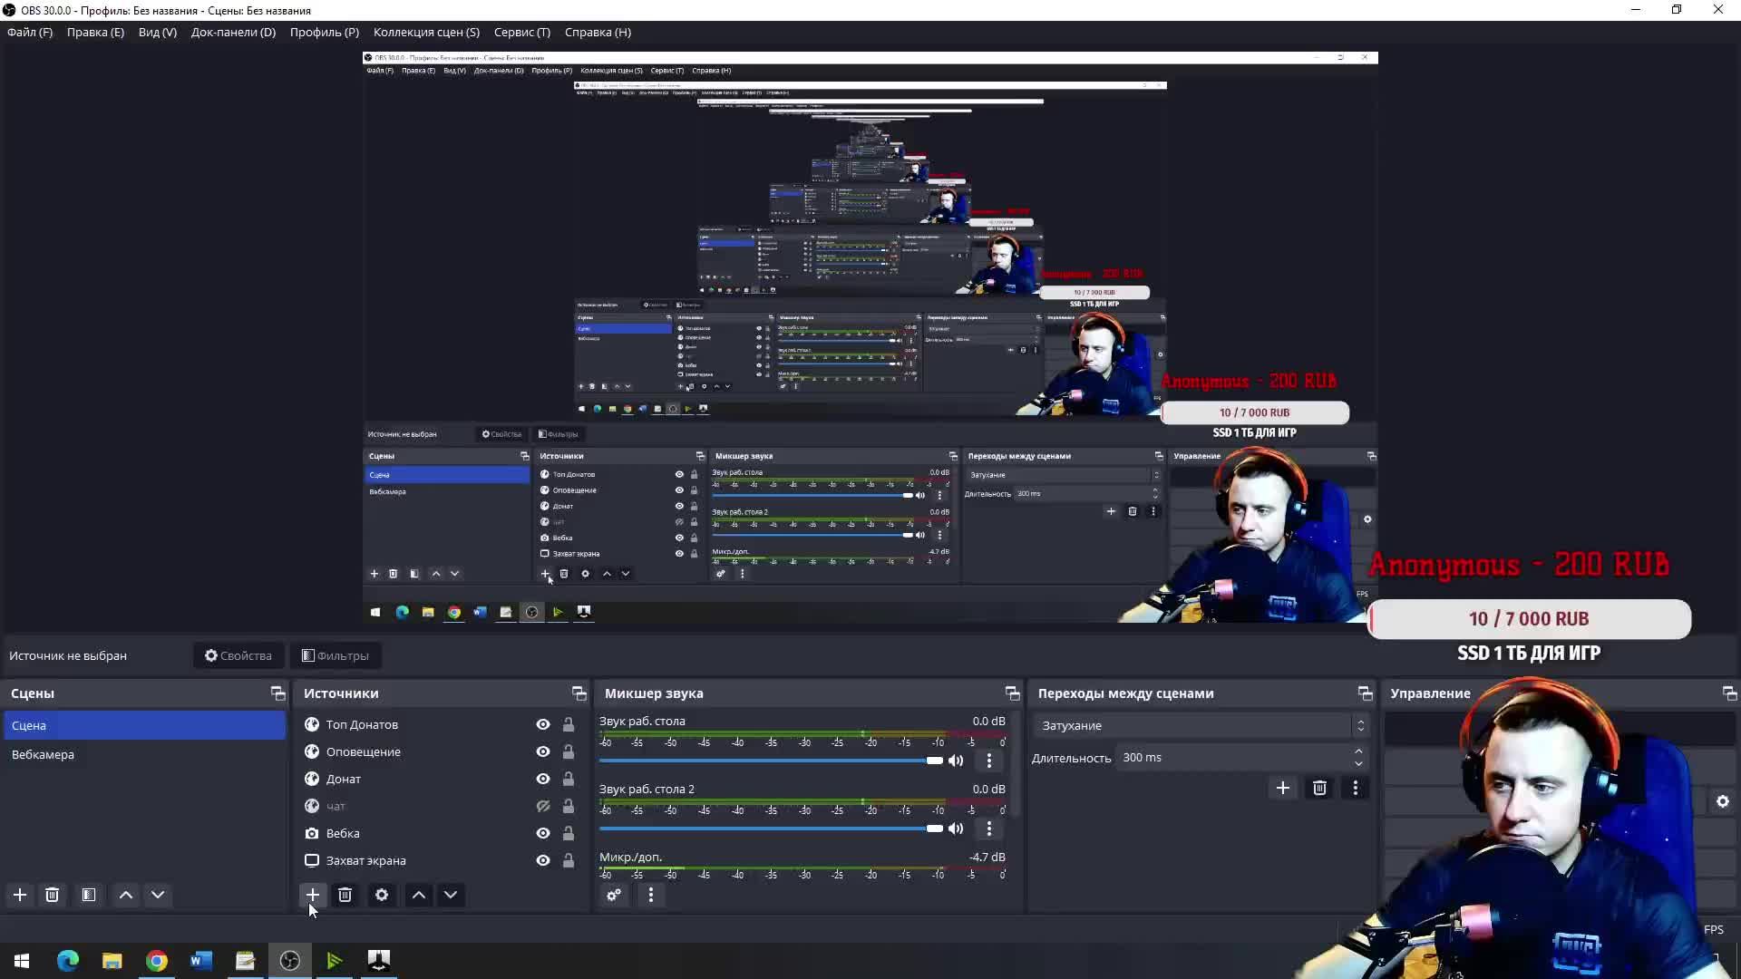This screenshot has width=1741, height=979.
Task: Open options menu for Звук раб. стола
Action: (x=989, y=761)
